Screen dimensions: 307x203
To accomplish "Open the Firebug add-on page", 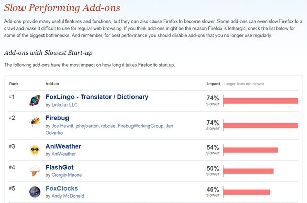I will coord(57,118).
